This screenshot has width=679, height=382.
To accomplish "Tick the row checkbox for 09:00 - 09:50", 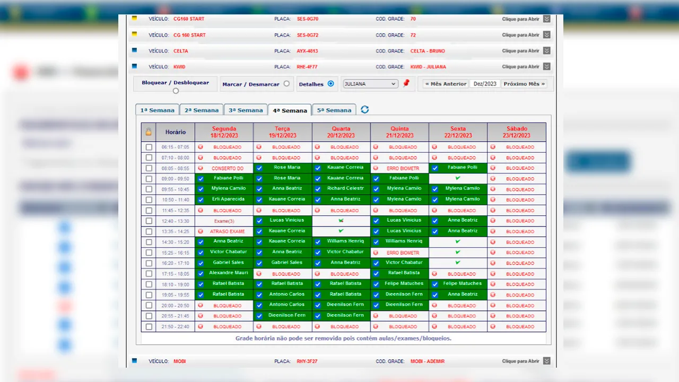I will (x=149, y=178).
